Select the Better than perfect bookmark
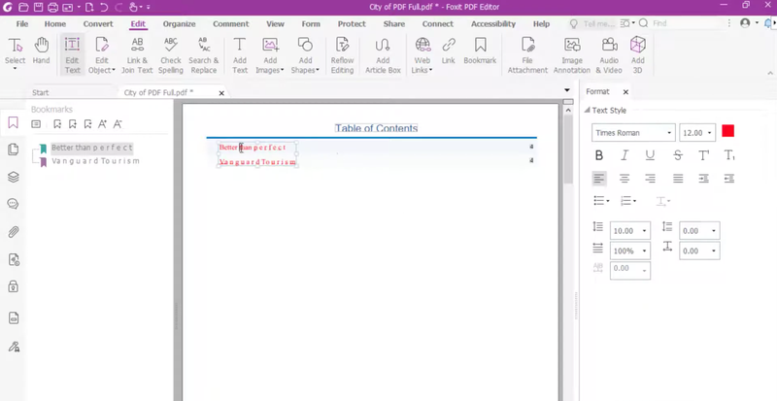This screenshot has height=401, width=777. click(92, 148)
